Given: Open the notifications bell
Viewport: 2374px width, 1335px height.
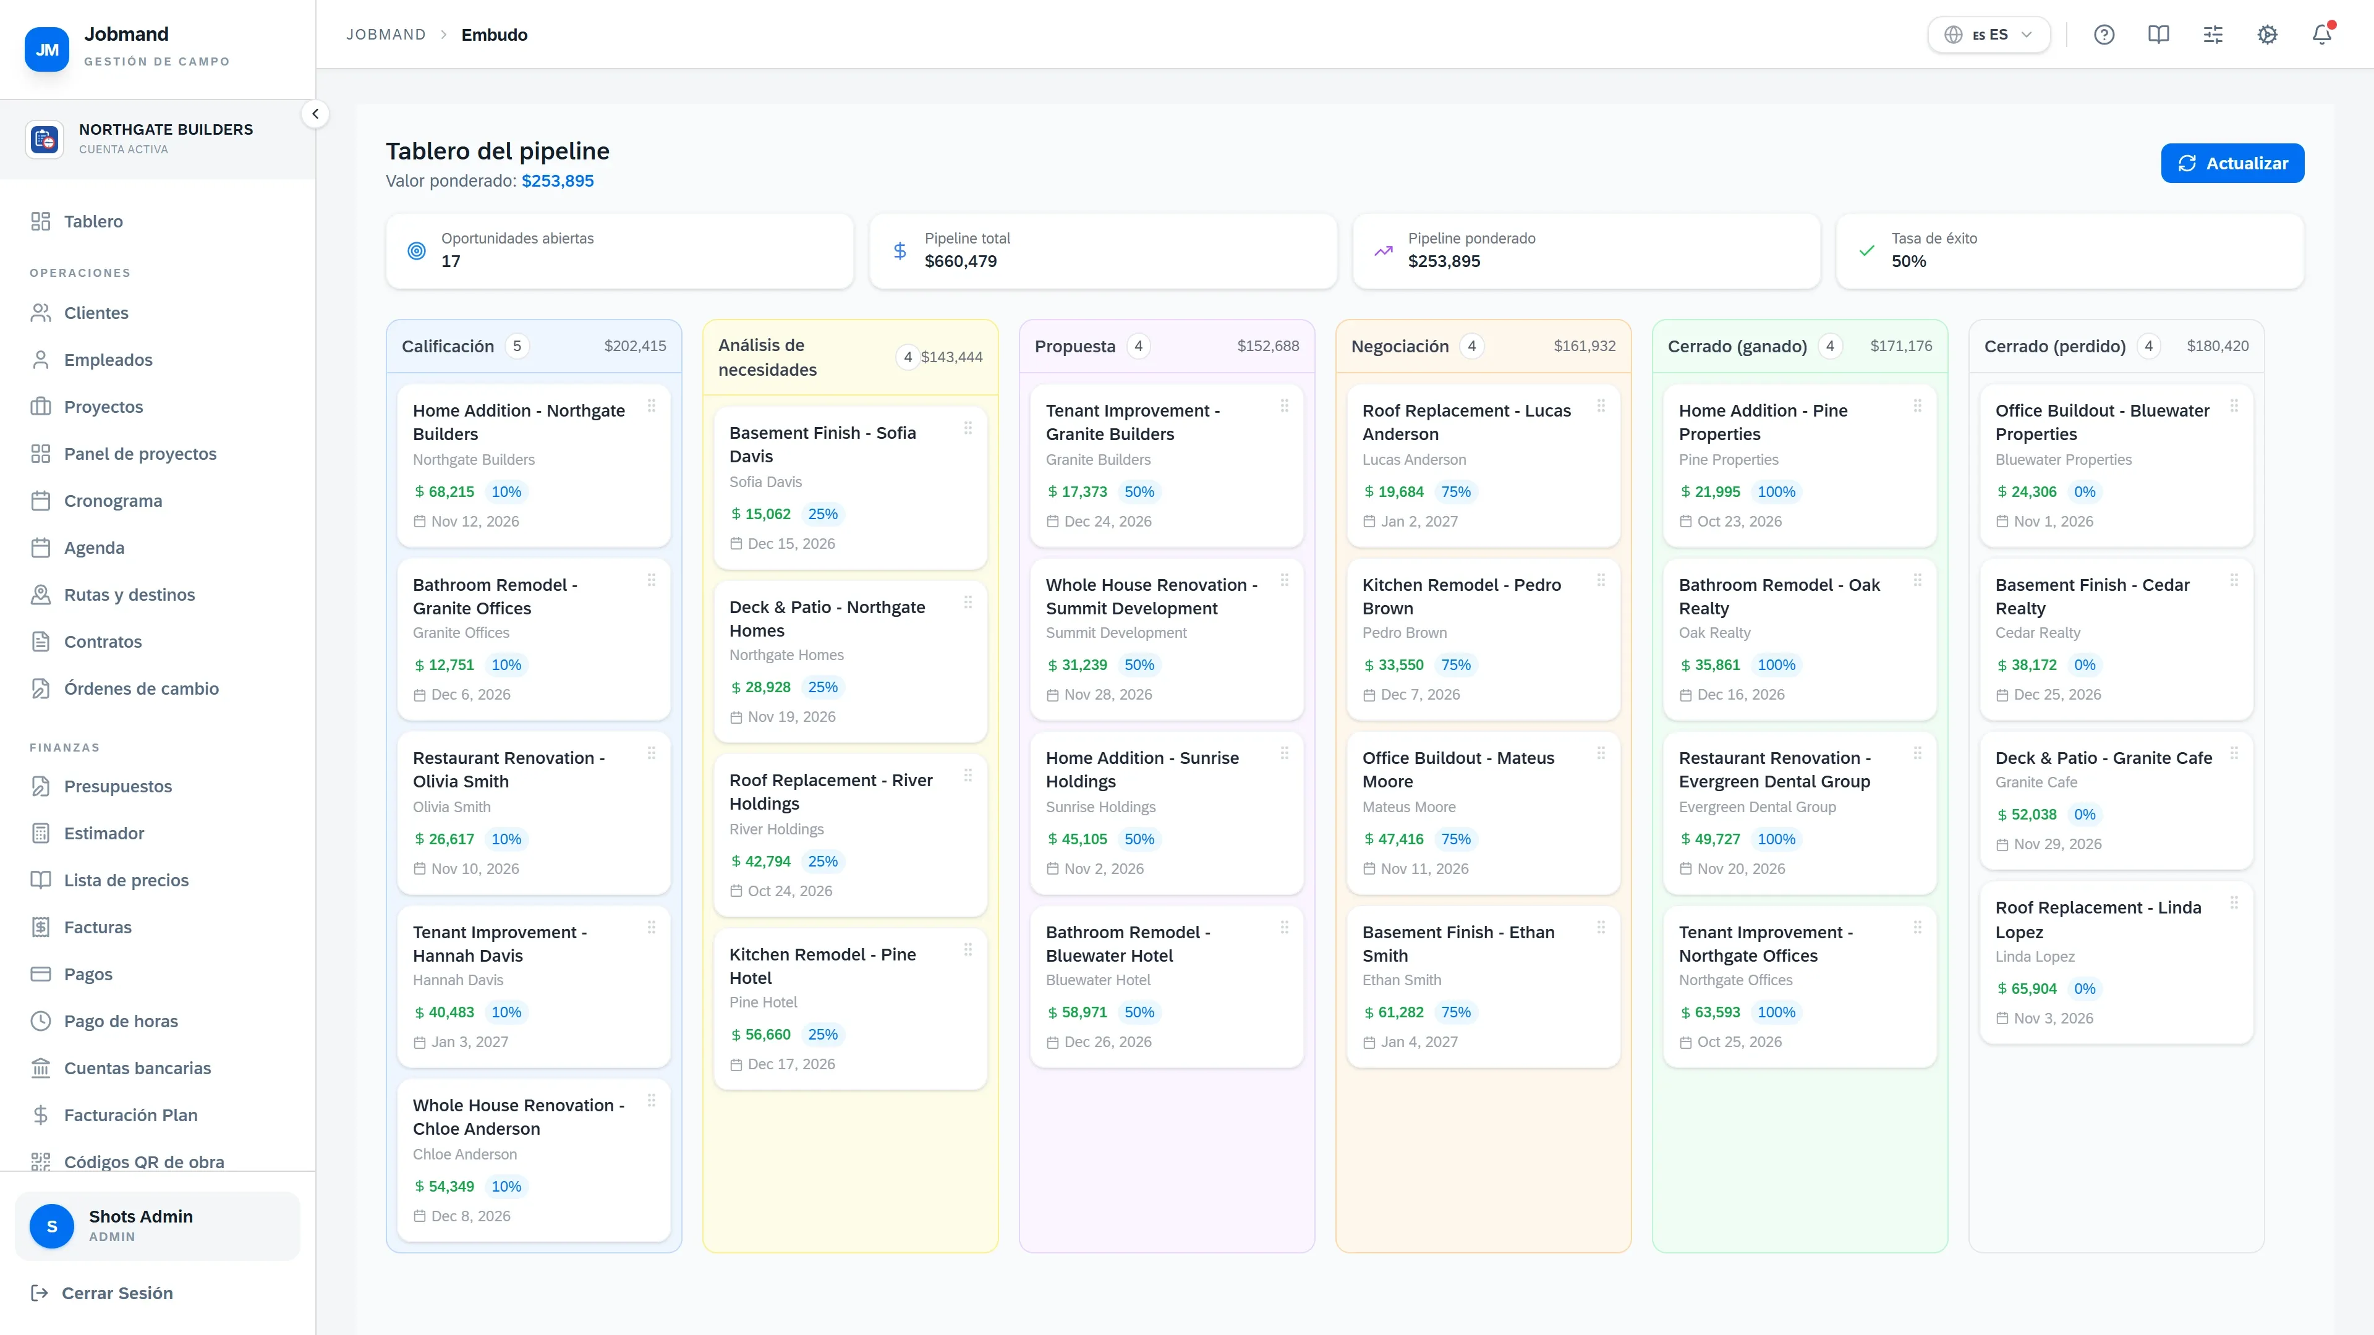Looking at the screenshot, I should click(x=2321, y=35).
